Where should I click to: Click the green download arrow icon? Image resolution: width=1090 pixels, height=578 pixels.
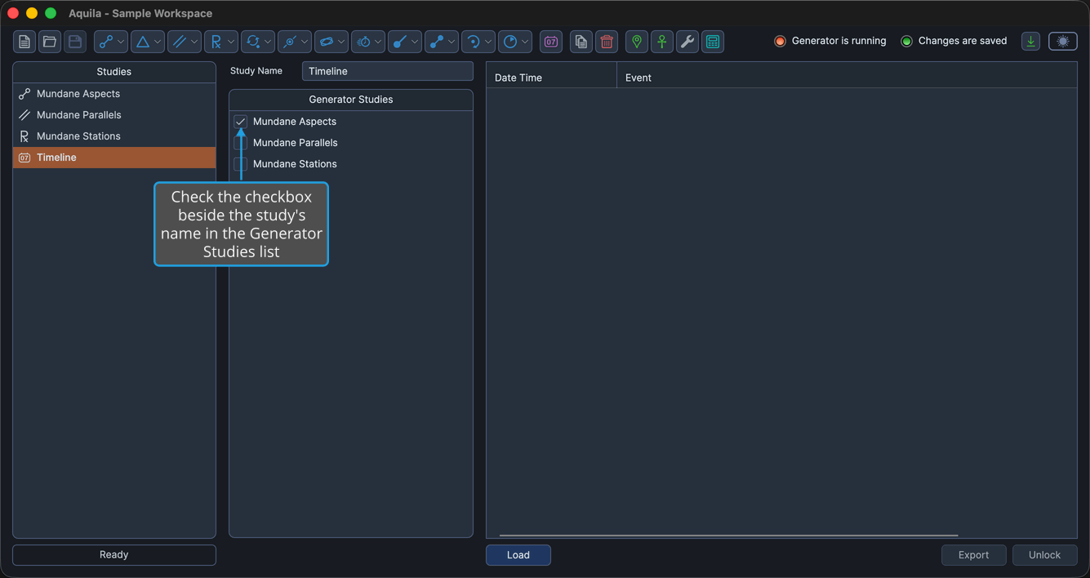[x=1031, y=42]
